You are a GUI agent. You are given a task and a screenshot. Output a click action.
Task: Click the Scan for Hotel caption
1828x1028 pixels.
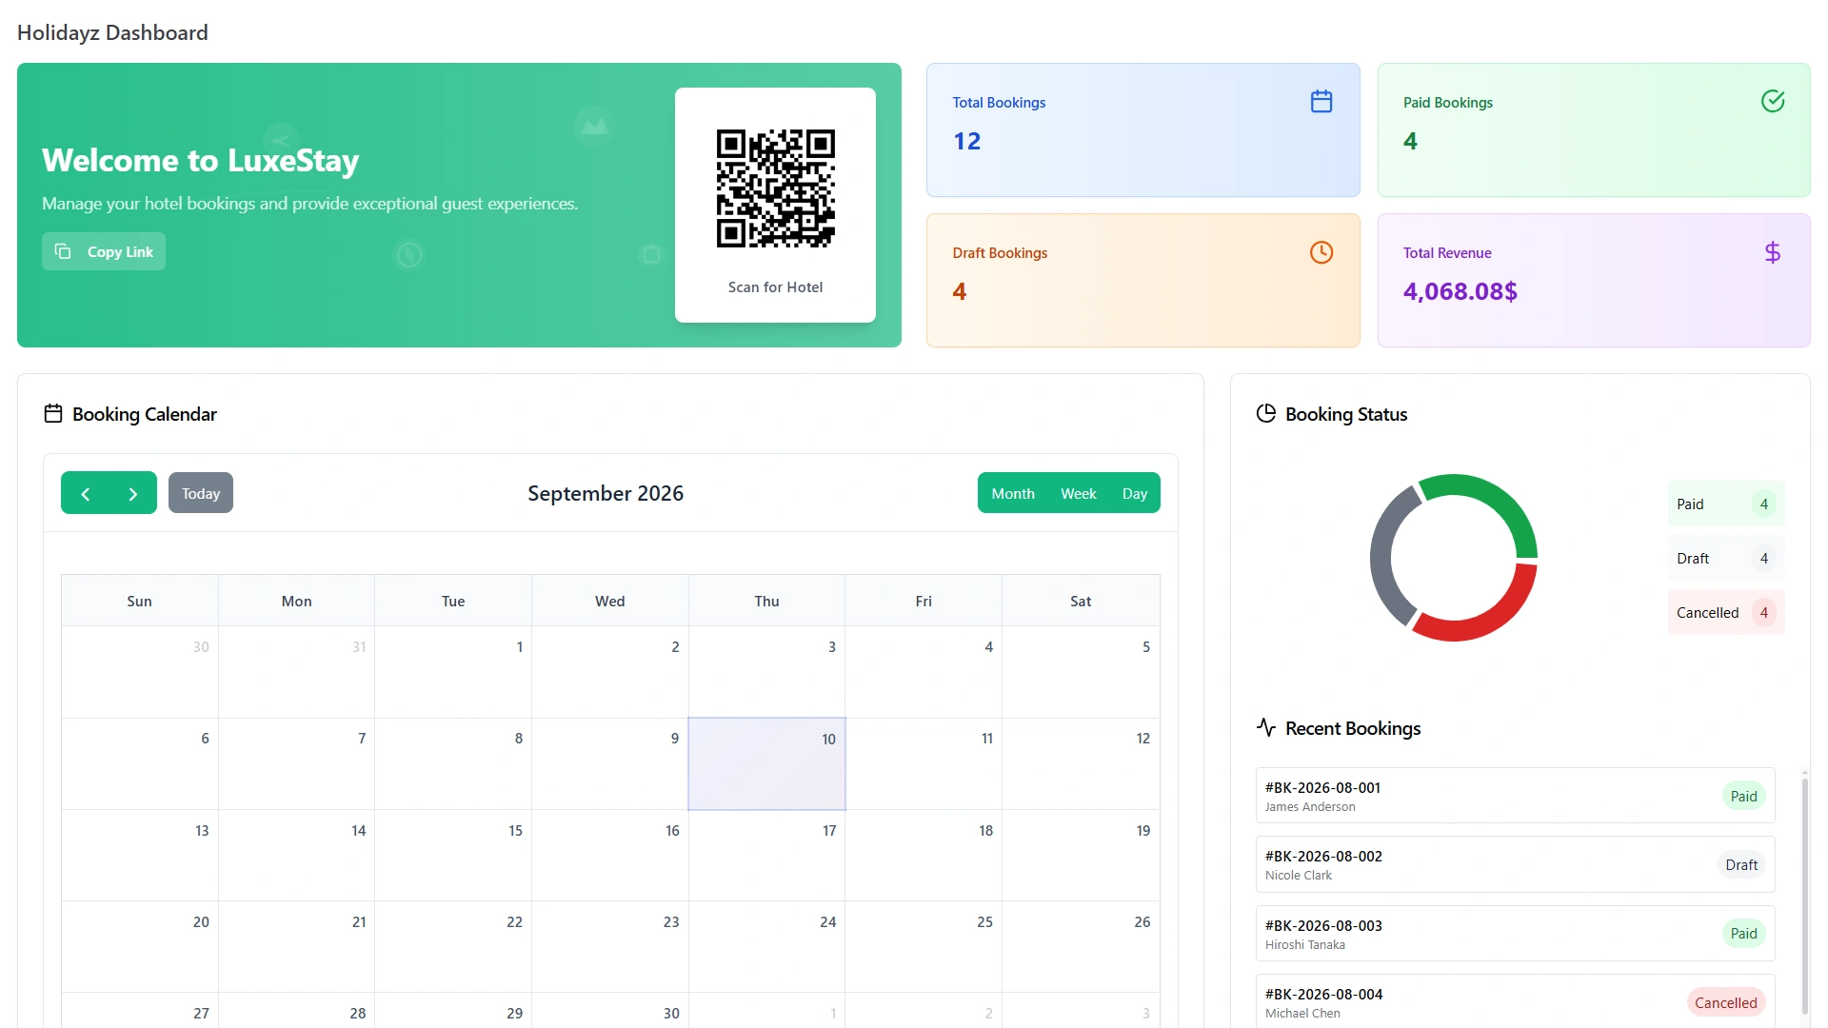[776, 287]
